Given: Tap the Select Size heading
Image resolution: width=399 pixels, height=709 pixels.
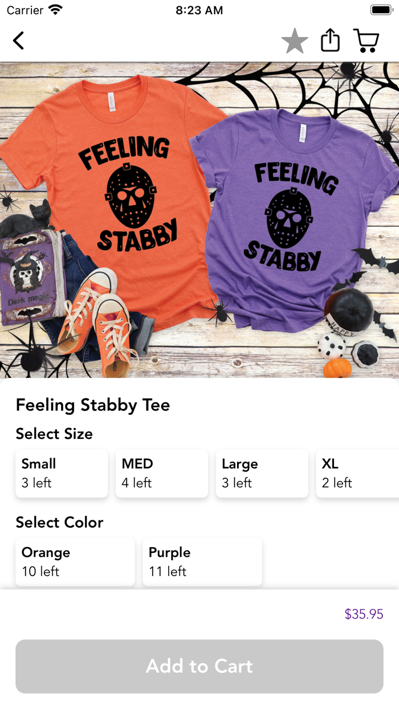Looking at the screenshot, I should [54, 434].
